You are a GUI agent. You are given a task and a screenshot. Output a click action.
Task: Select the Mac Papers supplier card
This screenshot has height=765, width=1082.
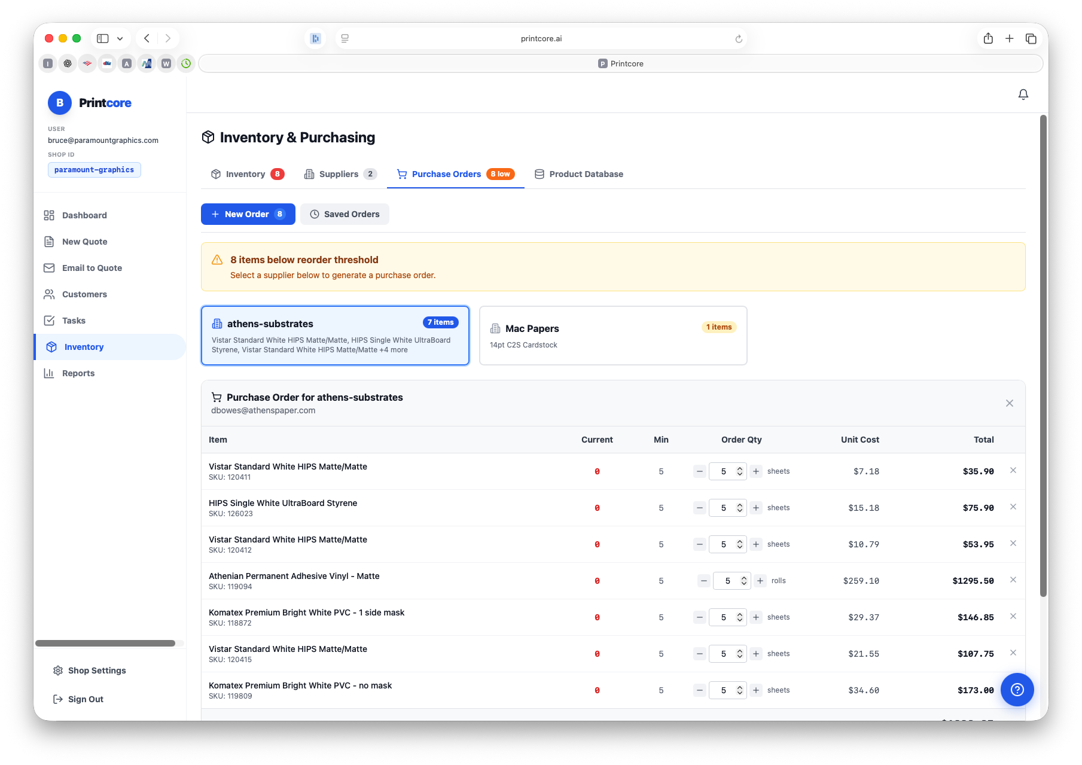(x=612, y=336)
